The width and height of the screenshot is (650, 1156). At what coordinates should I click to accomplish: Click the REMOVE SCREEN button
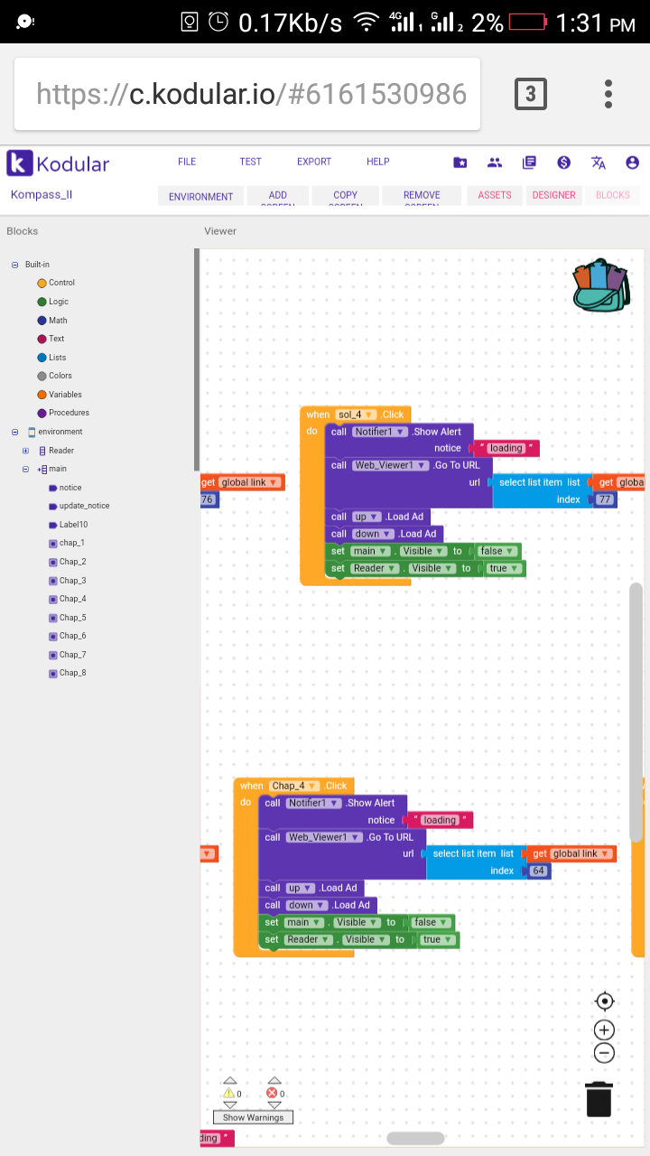click(422, 196)
